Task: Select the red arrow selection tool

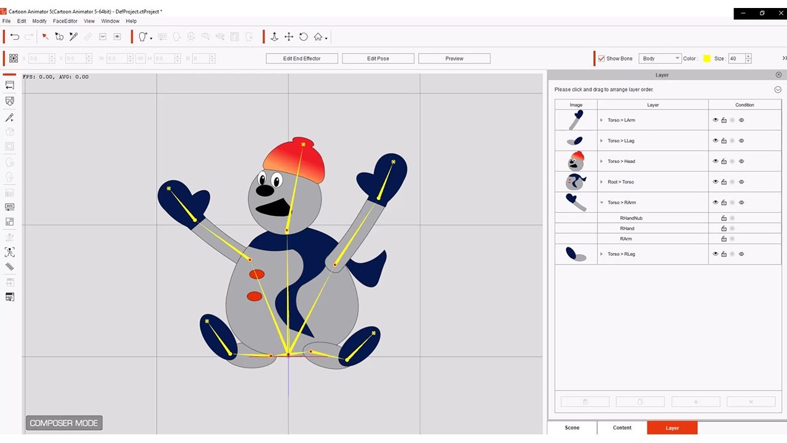Action: tap(45, 37)
